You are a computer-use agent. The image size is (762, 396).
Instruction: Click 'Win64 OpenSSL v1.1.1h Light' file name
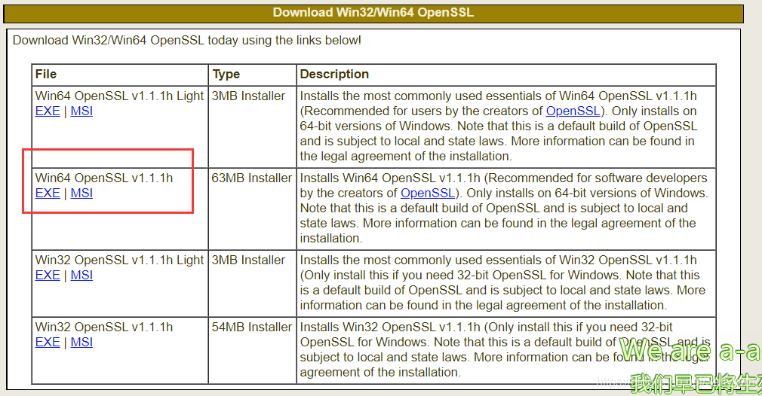click(119, 96)
